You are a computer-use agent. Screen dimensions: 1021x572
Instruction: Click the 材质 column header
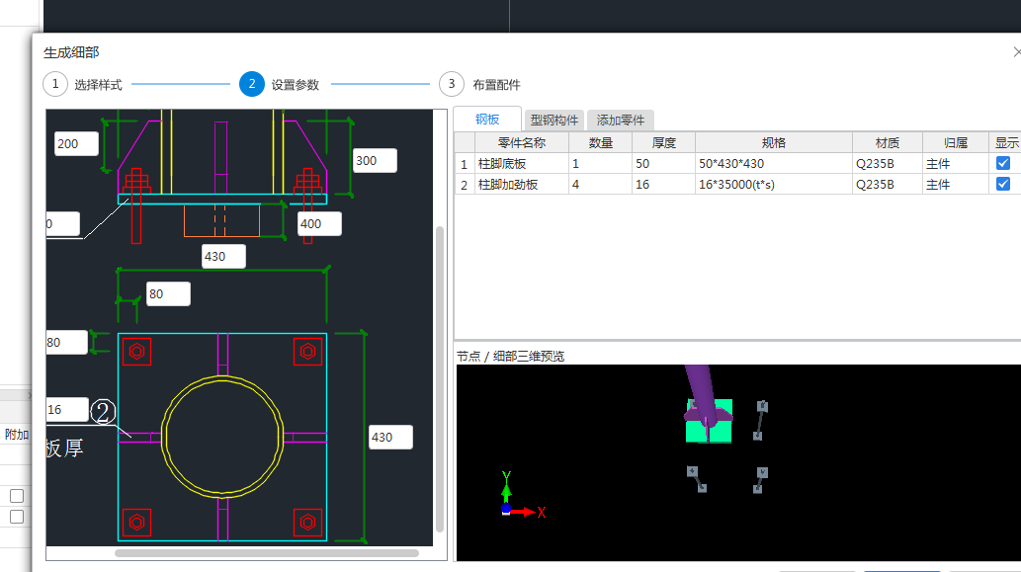888,142
